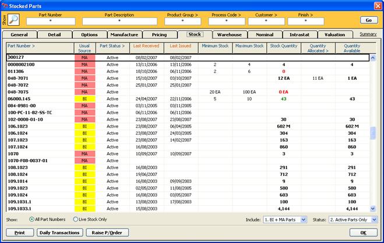Open Daily Transactions

60,233
